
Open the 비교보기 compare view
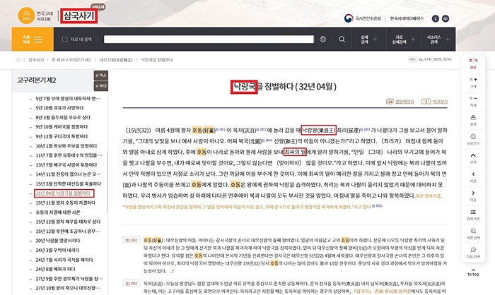[435, 102]
